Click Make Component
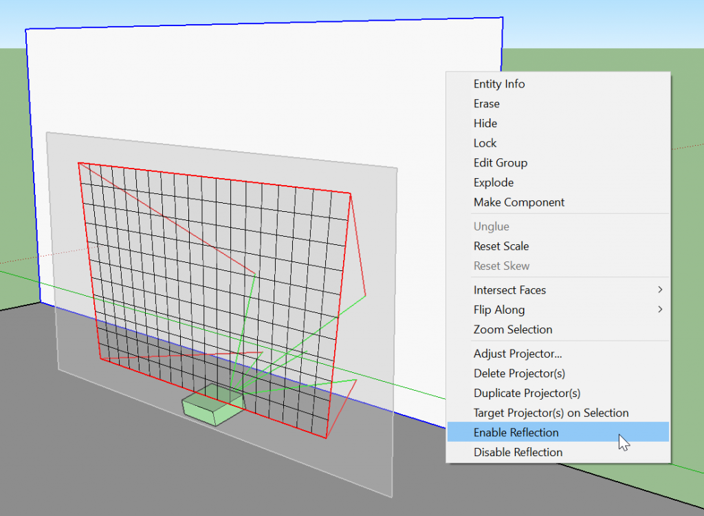704x516 pixels. coord(558,202)
